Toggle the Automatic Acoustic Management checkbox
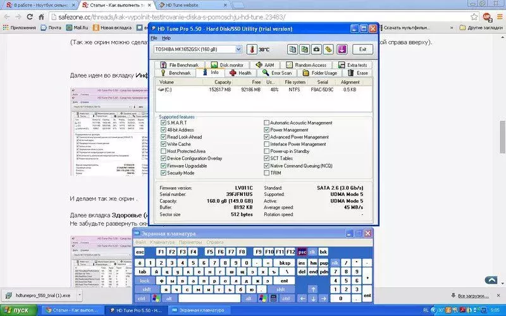The image size is (506, 316). pyautogui.click(x=266, y=123)
